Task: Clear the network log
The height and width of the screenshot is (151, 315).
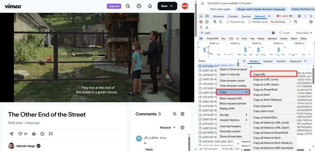Action: (x=207, y=22)
